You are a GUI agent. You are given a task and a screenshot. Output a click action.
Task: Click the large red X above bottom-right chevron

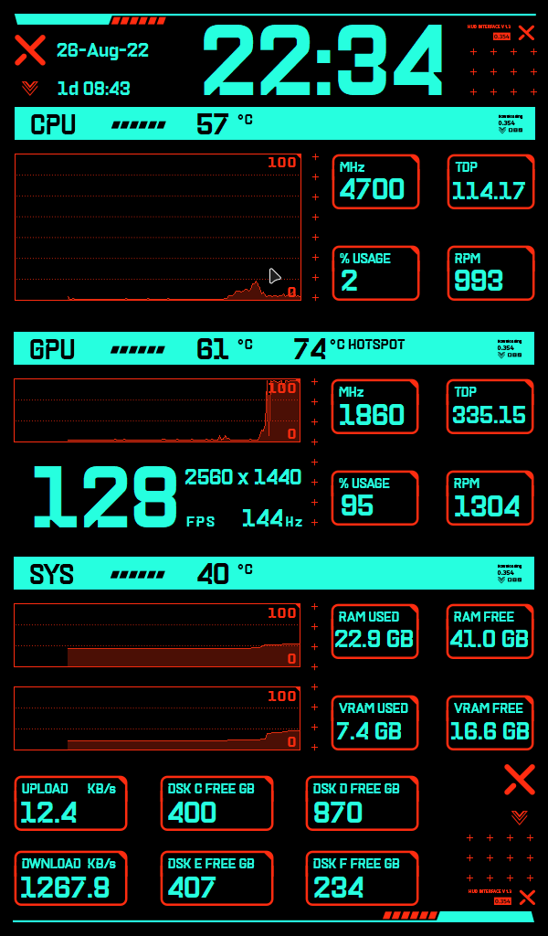pos(519,780)
